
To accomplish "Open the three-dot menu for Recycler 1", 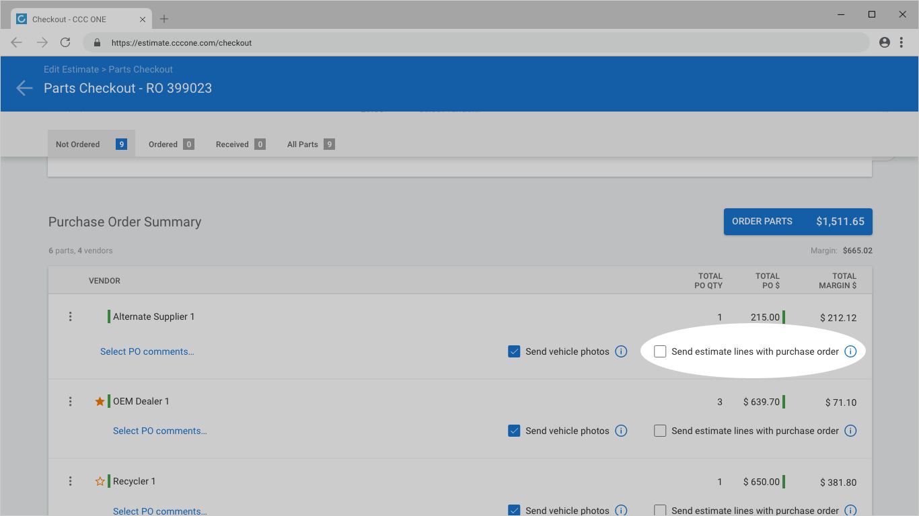I will (71, 481).
